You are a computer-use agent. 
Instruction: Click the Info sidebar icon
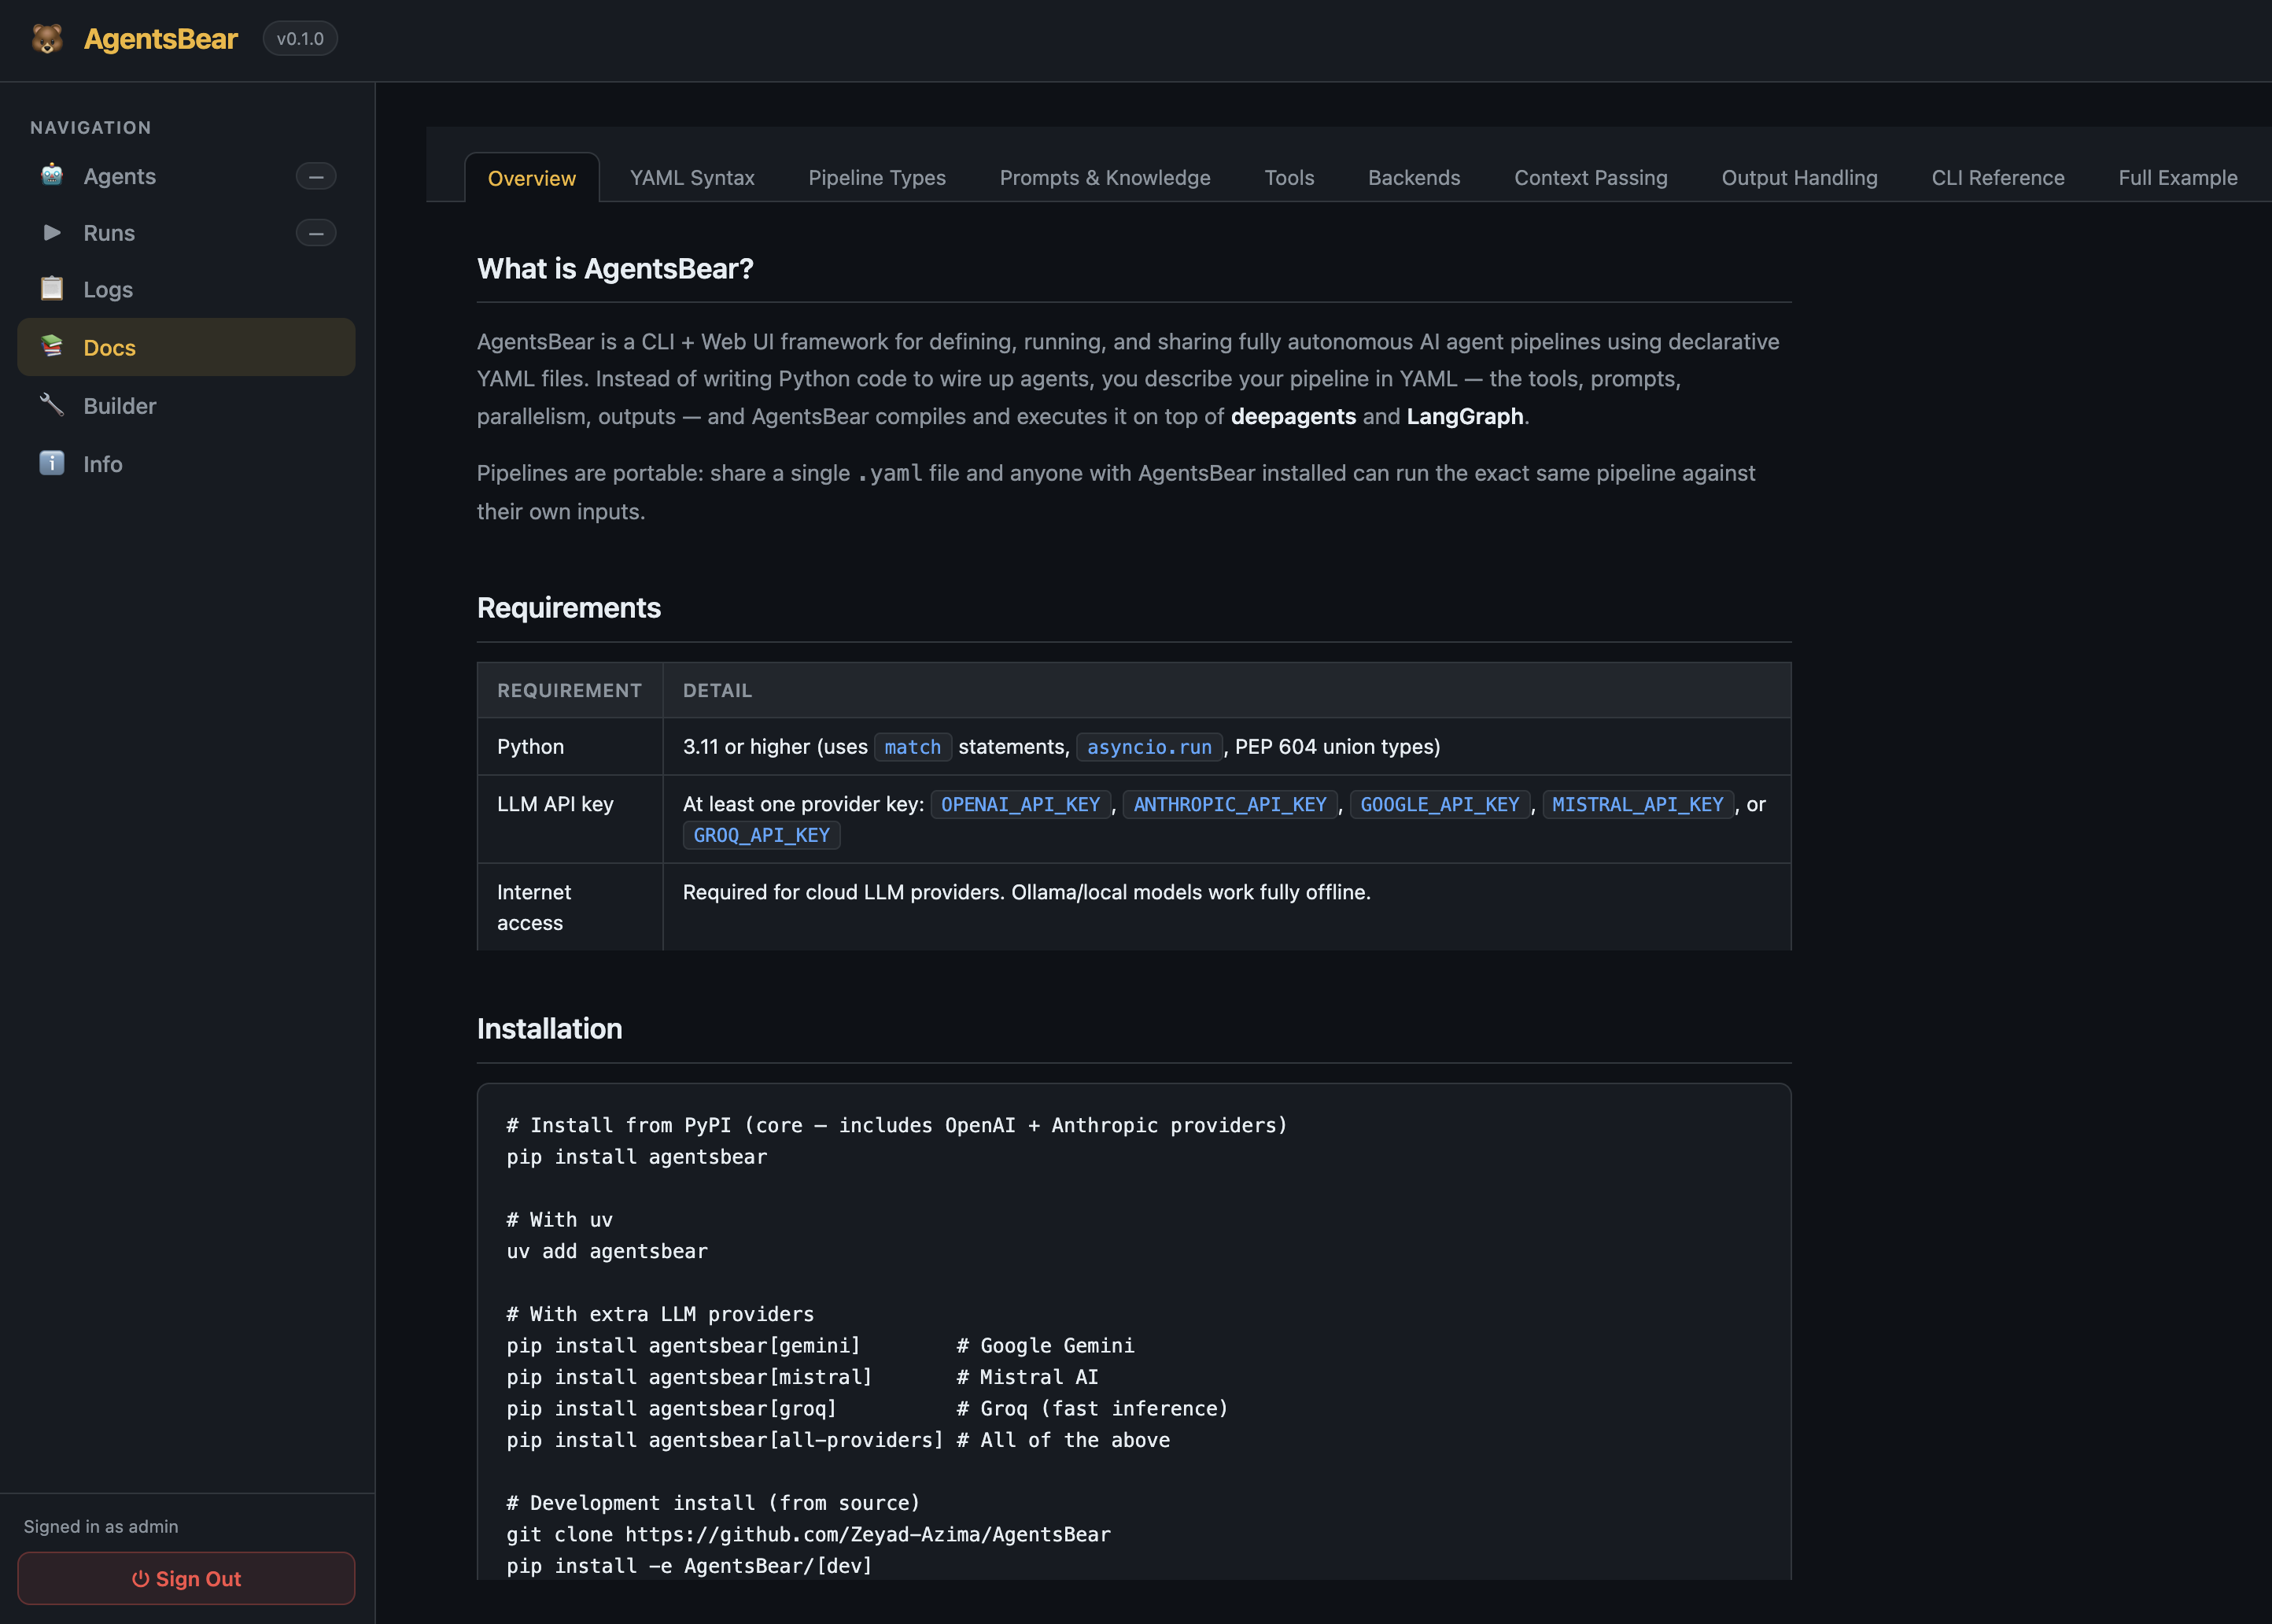pyautogui.click(x=51, y=463)
